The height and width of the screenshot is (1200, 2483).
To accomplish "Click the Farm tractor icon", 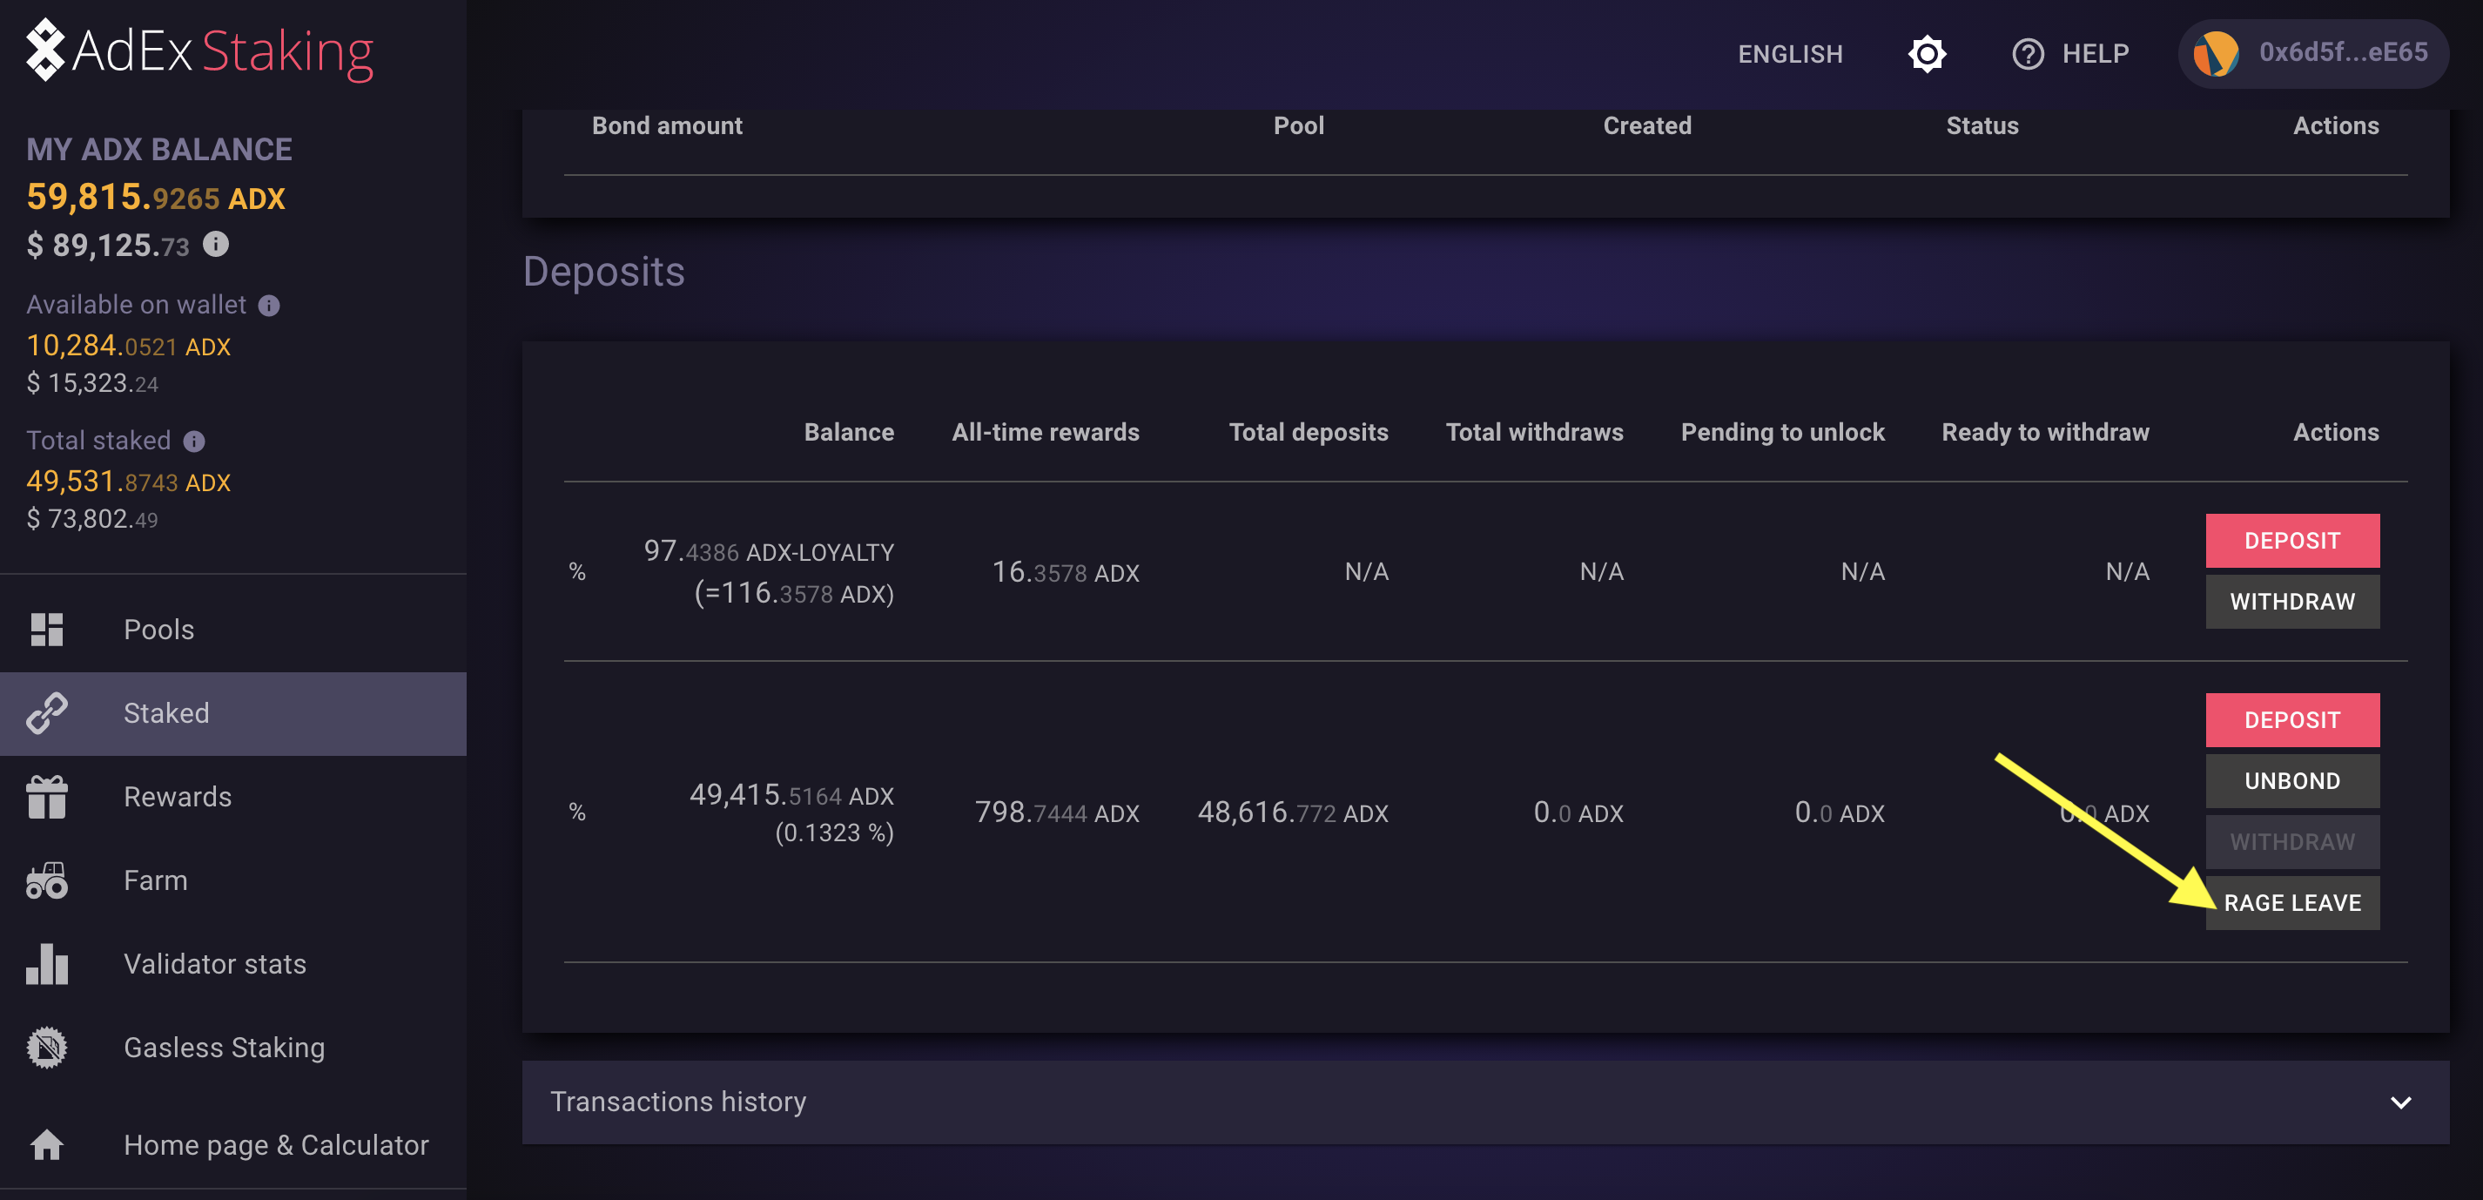I will point(46,880).
